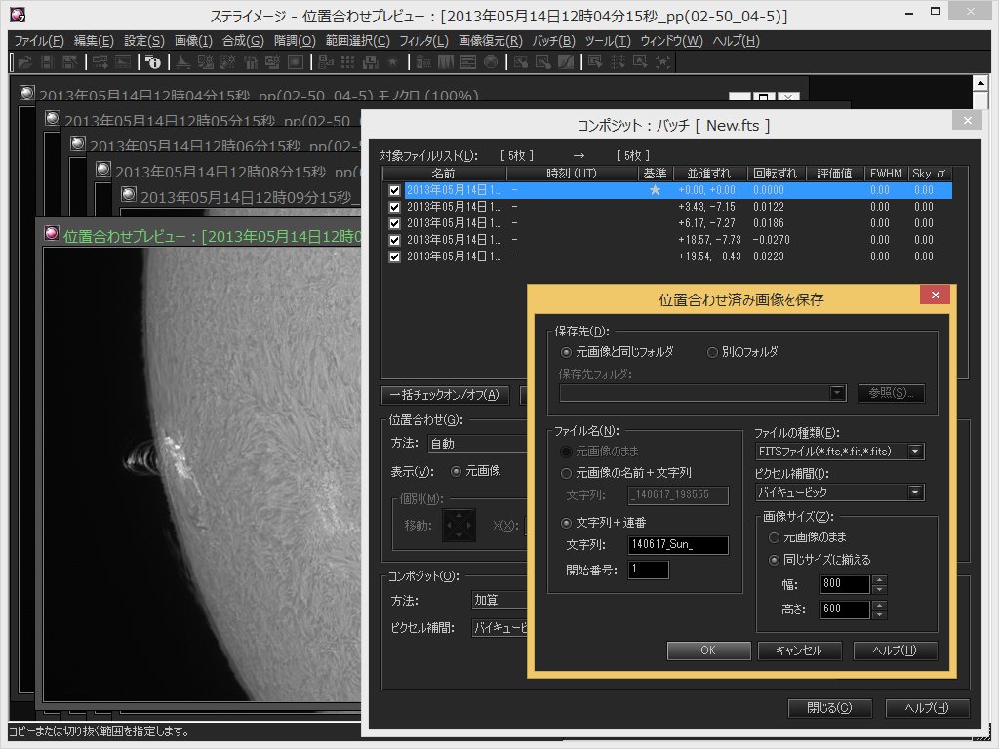Click the main window scrollbar up arrow
This screenshot has width=999, height=749.
point(979,83)
